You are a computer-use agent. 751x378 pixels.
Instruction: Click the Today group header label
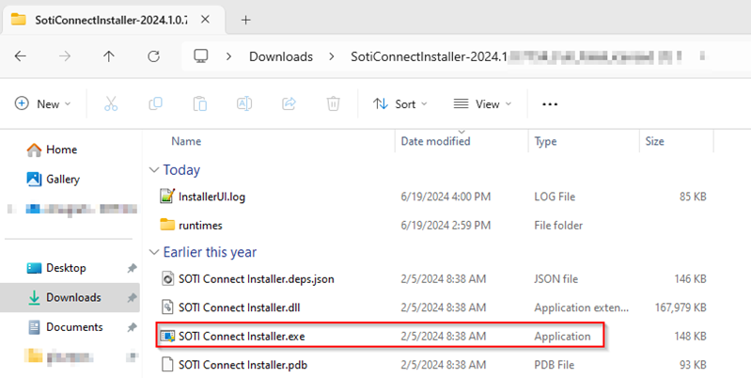click(x=181, y=170)
